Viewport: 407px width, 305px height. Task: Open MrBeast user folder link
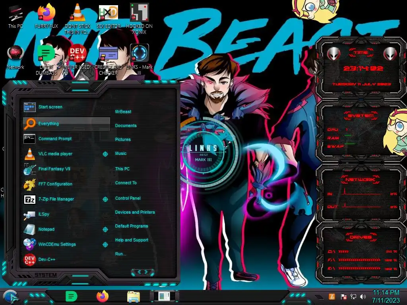pos(123,112)
